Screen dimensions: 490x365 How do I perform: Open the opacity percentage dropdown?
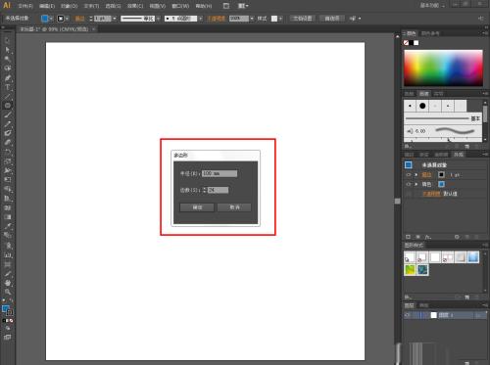(252, 19)
